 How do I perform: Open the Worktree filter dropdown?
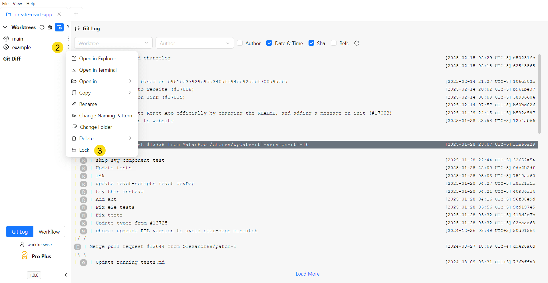click(x=113, y=43)
